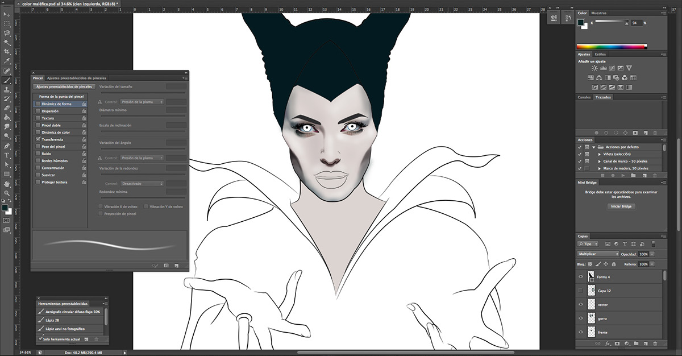
Task: Add a Levels adjustment
Action: [603, 68]
